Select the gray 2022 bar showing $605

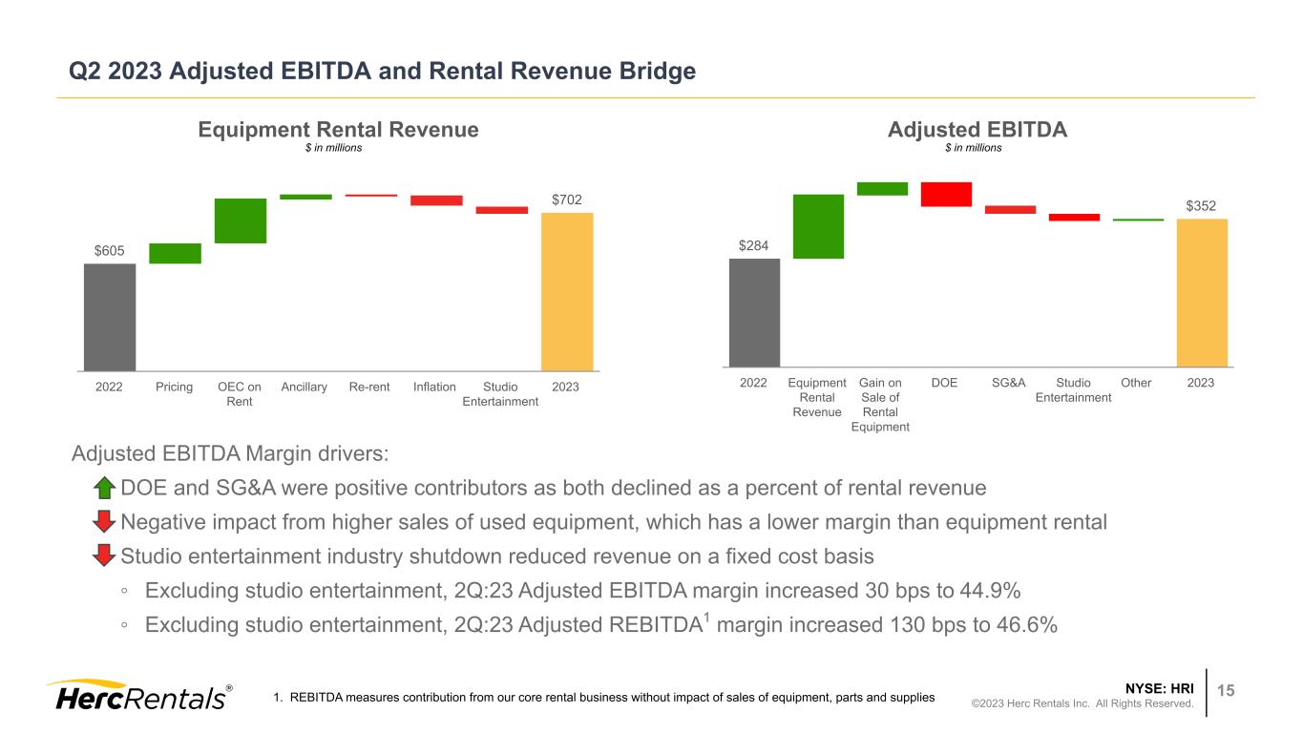tap(110, 316)
